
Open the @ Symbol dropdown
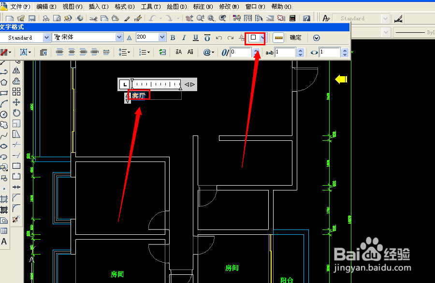click(x=209, y=52)
